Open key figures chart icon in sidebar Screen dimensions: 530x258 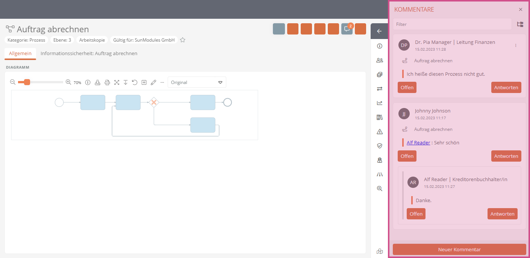[380, 103]
